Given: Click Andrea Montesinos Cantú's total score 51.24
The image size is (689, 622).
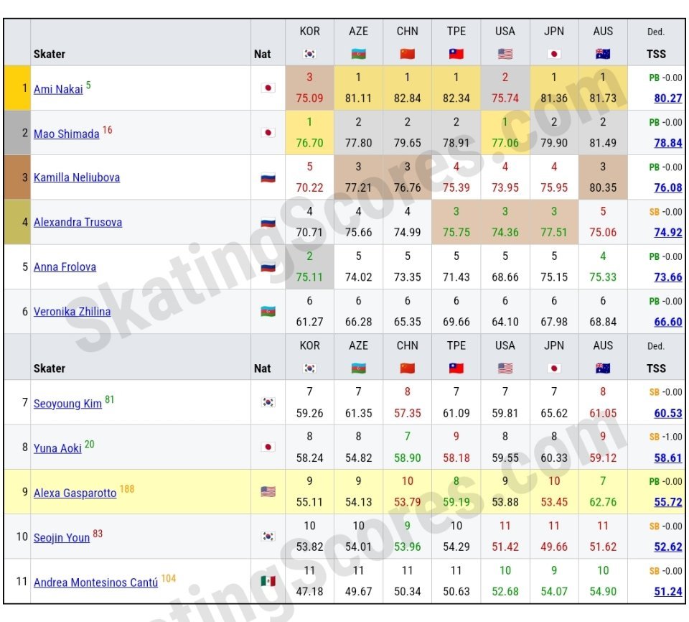Looking at the screenshot, I should pos(668,592).
